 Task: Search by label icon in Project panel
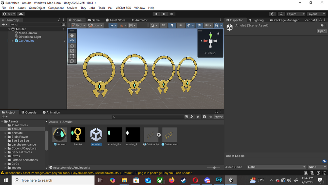point(198,117)
